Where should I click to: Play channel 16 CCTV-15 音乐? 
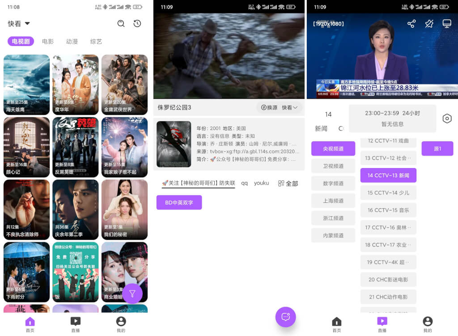pyautogui.click(x=388, y=210)
